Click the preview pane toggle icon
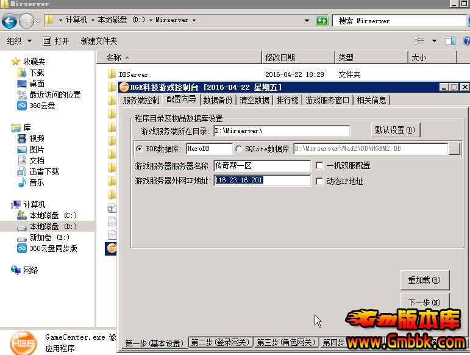Viewport: 470px width, 355px height. pyautogui.click(x=450, y=41)
